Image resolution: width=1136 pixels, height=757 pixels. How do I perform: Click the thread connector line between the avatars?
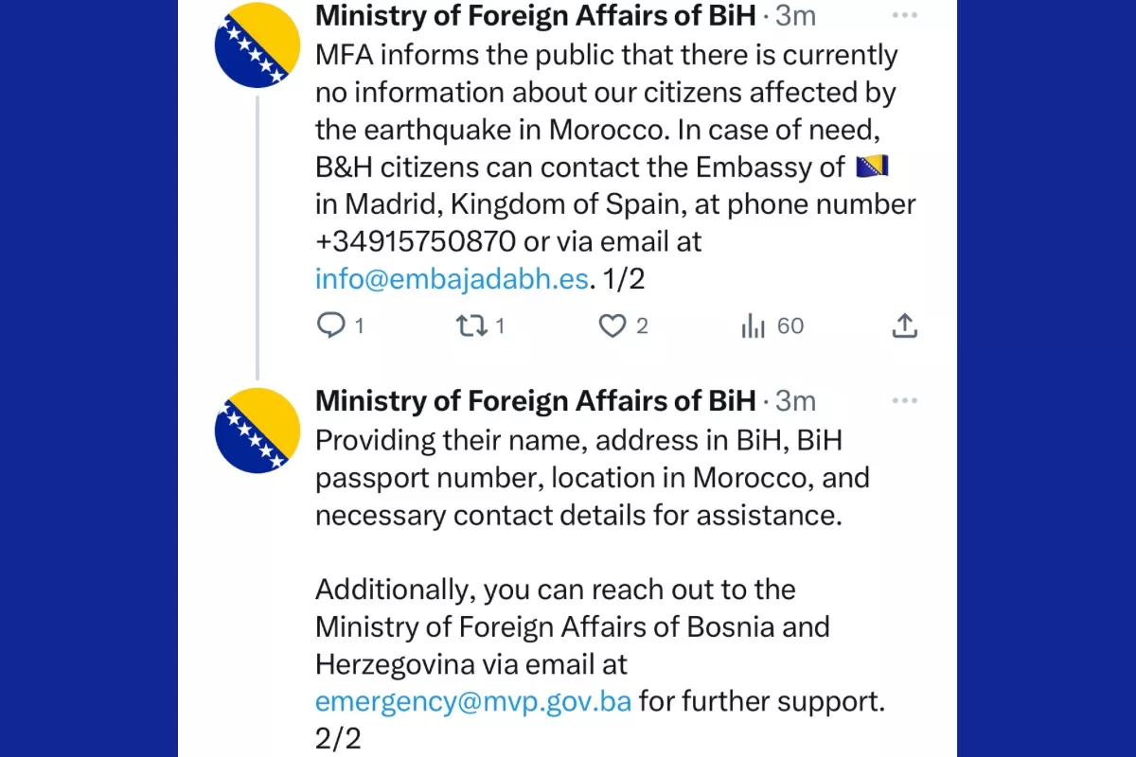257,237
